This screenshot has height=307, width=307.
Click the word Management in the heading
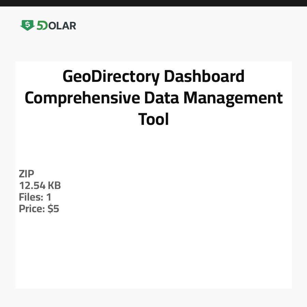[x=233, y=98]
